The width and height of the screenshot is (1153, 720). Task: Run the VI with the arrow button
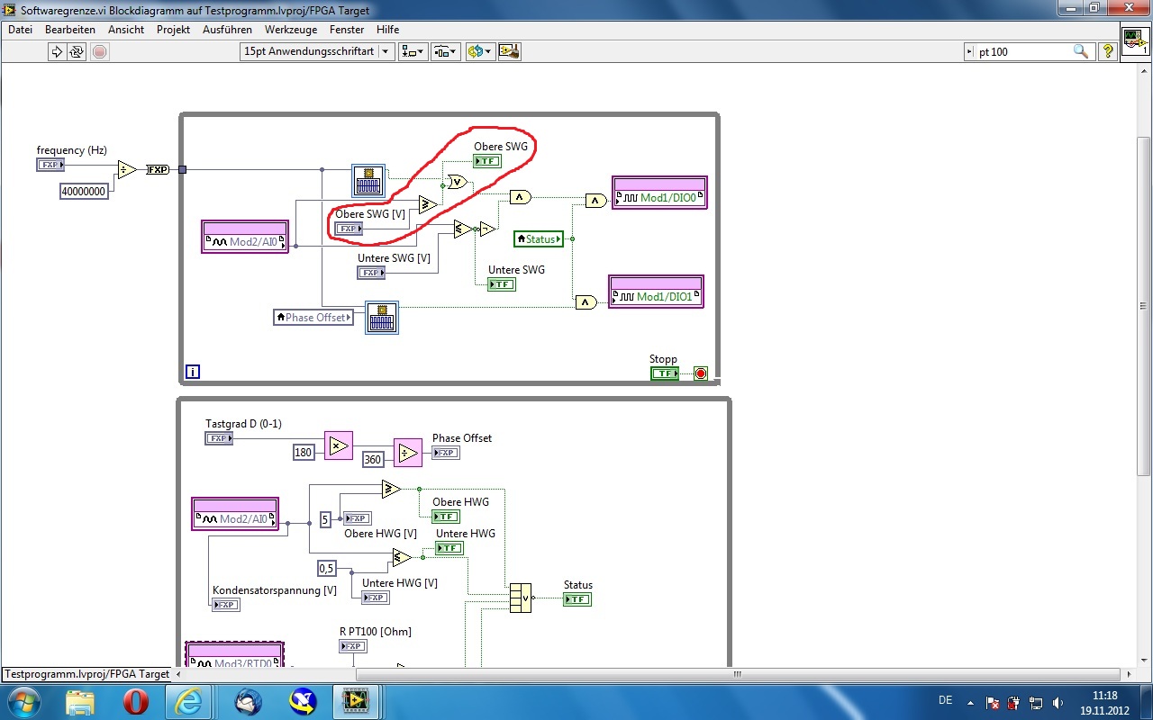pyautogui.click(x=57, y=51)
